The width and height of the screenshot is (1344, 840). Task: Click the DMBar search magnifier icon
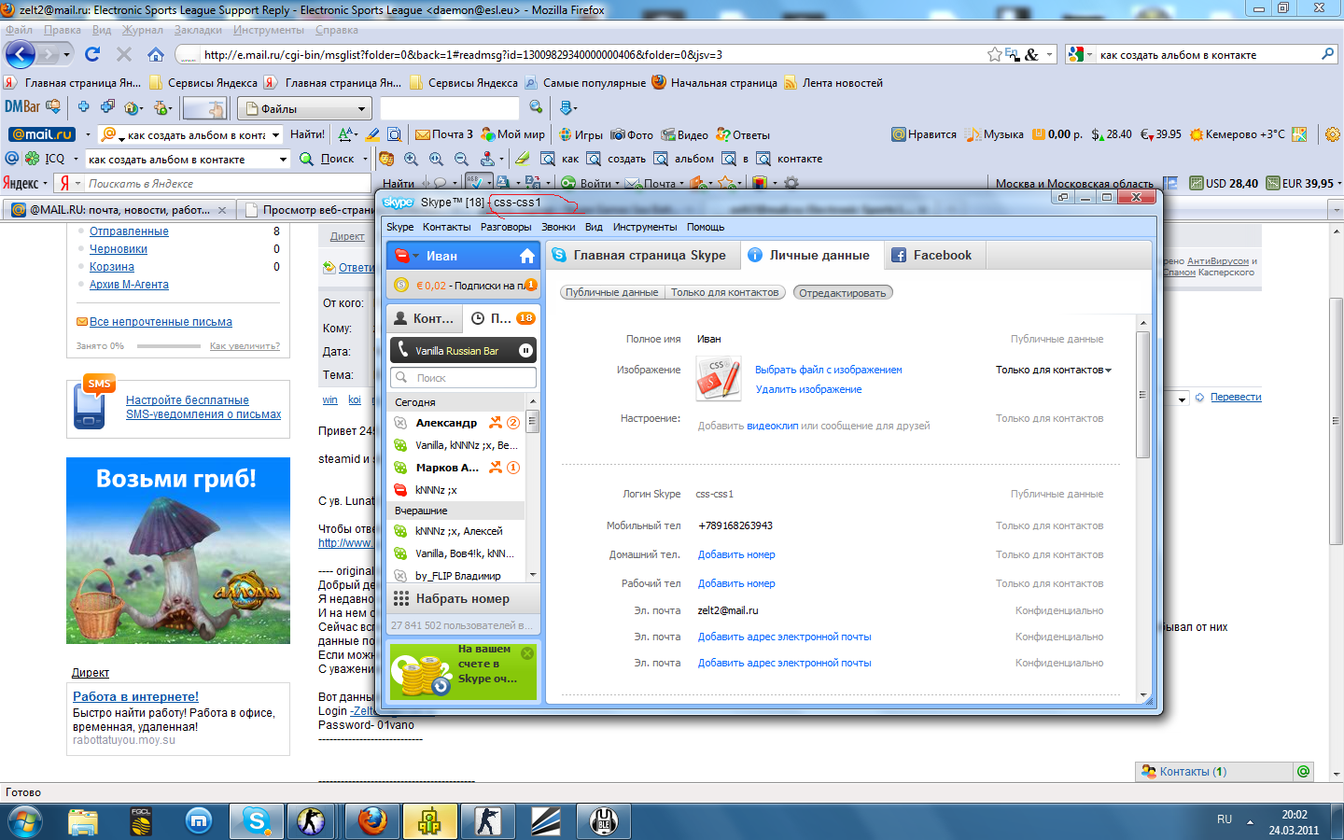click(x=536, y=107)
